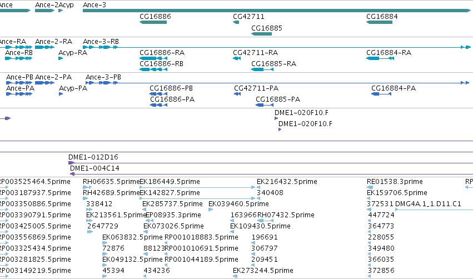Select the CG16886-PA protein label
Screen dimensions: 473x279
pyautogui.click(x=172, y=99)
